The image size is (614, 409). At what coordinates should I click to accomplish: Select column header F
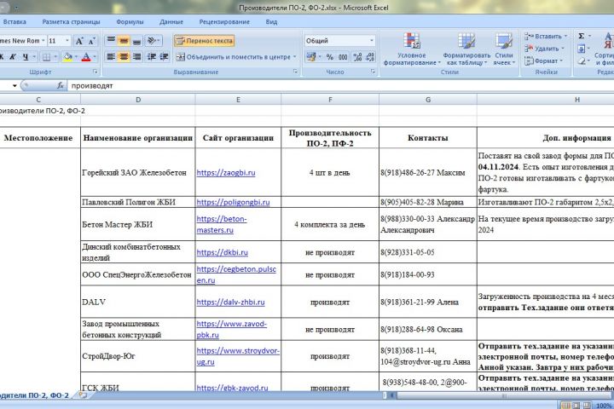[330, 100]
